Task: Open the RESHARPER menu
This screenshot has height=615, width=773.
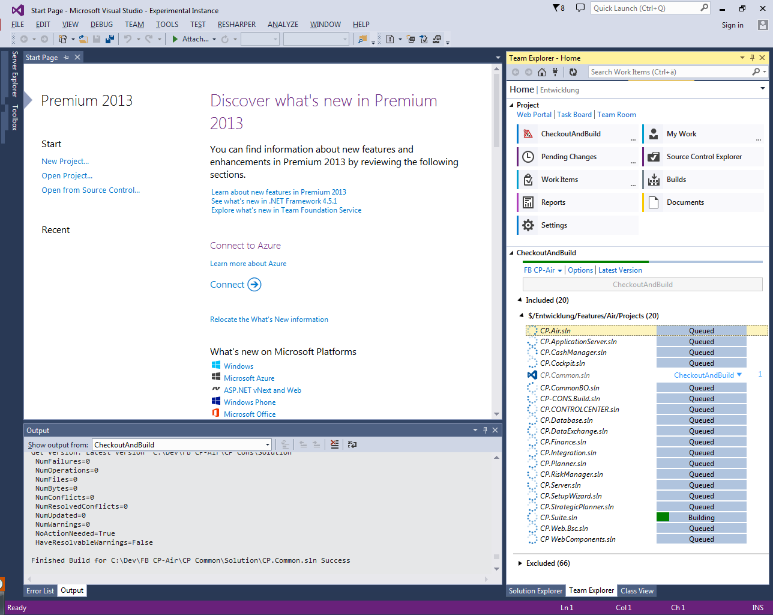Action: pos(236,25)
